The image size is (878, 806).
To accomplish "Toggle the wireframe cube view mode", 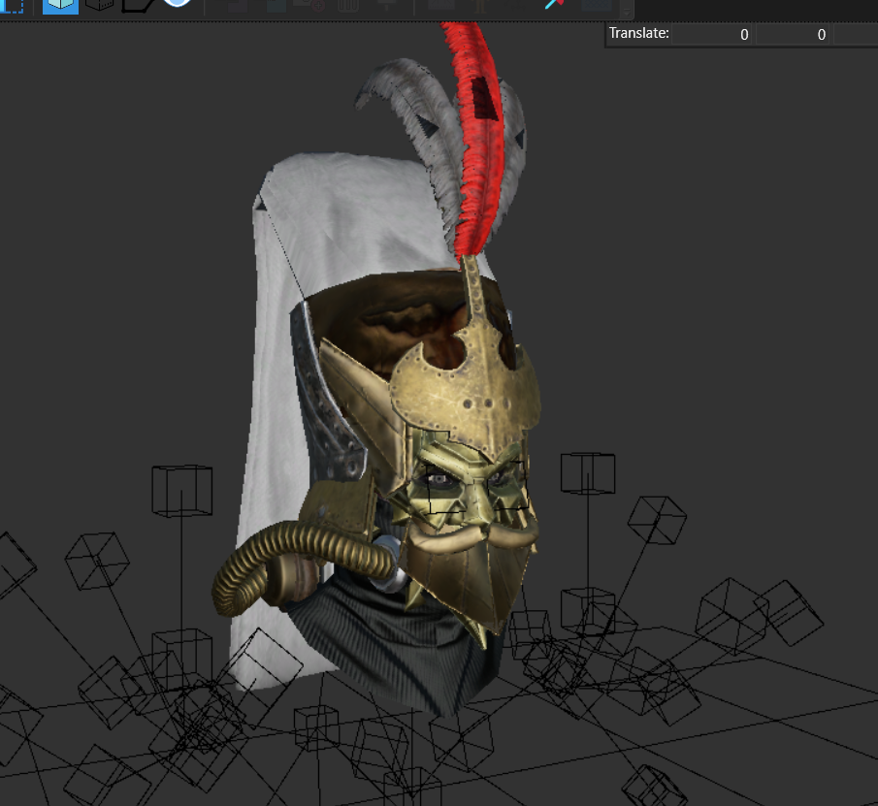I will [100, 5].
